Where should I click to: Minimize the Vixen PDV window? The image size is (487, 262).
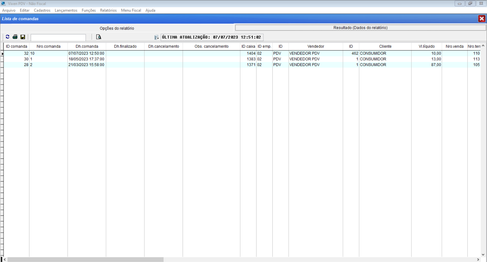pos(459,4)
